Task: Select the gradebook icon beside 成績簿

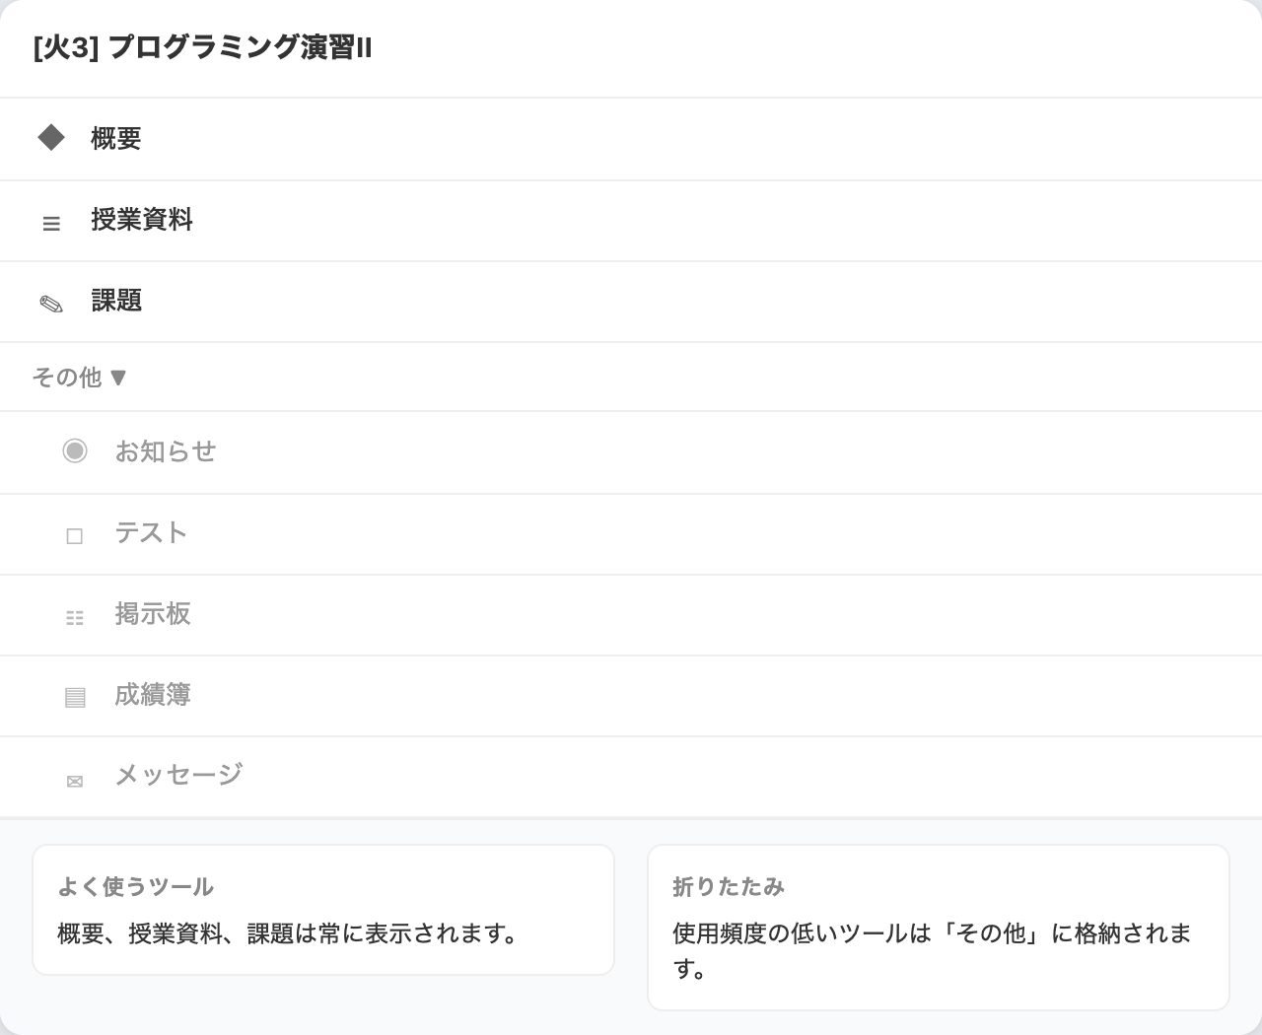Action: pos(75,695)
